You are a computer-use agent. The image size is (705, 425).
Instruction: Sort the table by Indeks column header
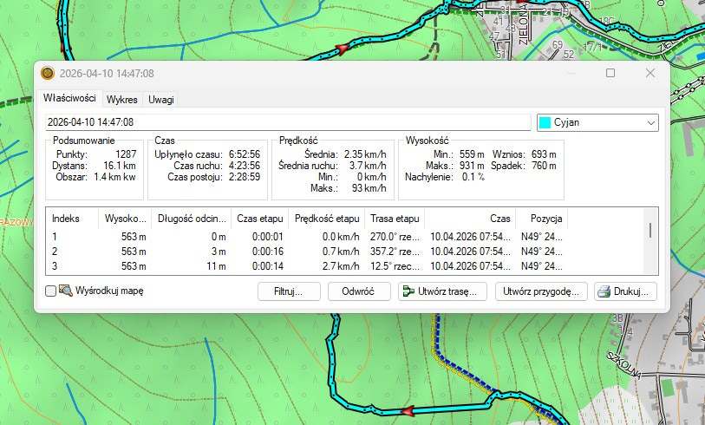click(66, 219)
